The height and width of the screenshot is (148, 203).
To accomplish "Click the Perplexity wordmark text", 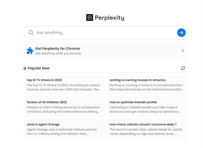I will 109,18.
